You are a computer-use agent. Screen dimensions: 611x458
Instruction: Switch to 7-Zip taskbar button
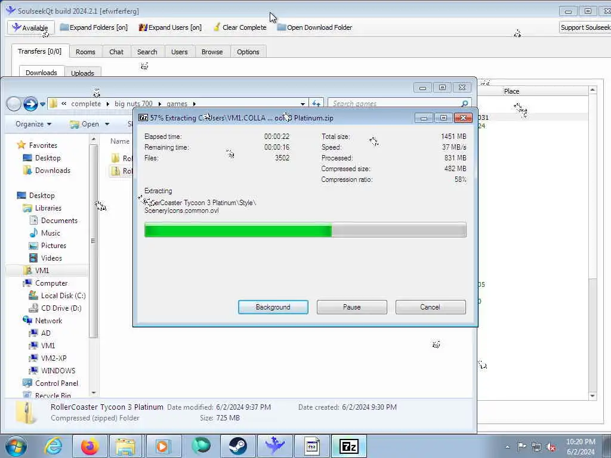(x=348, y=446)
